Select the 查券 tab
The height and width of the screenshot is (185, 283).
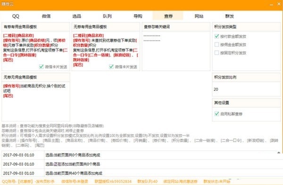tap(168, 16)
